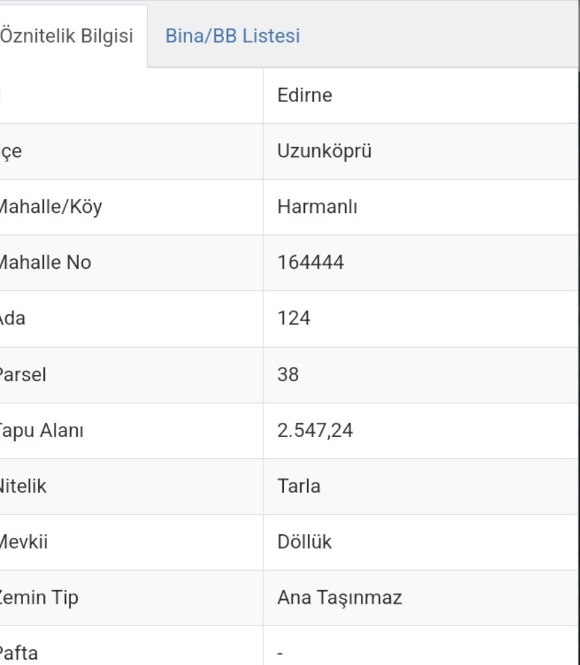Select the Parsel value 38

point(288,374)
